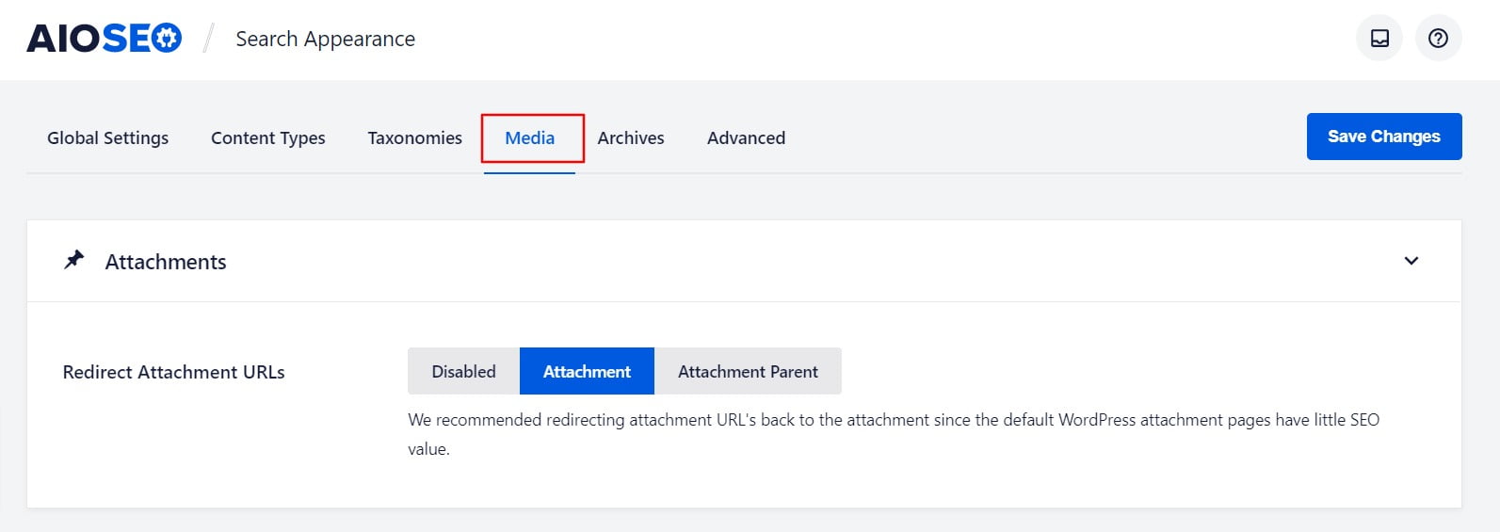The image size is (1500, 532).
Task: Open the help question mark icon
Action: point(1438,39)
